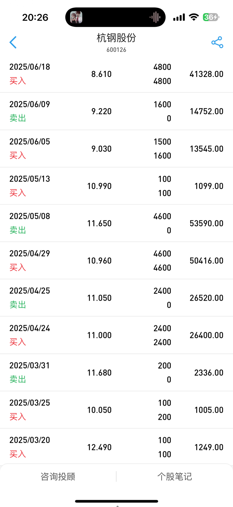Tap the blue back arrow icon
Viewport: 233px width, 507px height.
click(13, 43)
